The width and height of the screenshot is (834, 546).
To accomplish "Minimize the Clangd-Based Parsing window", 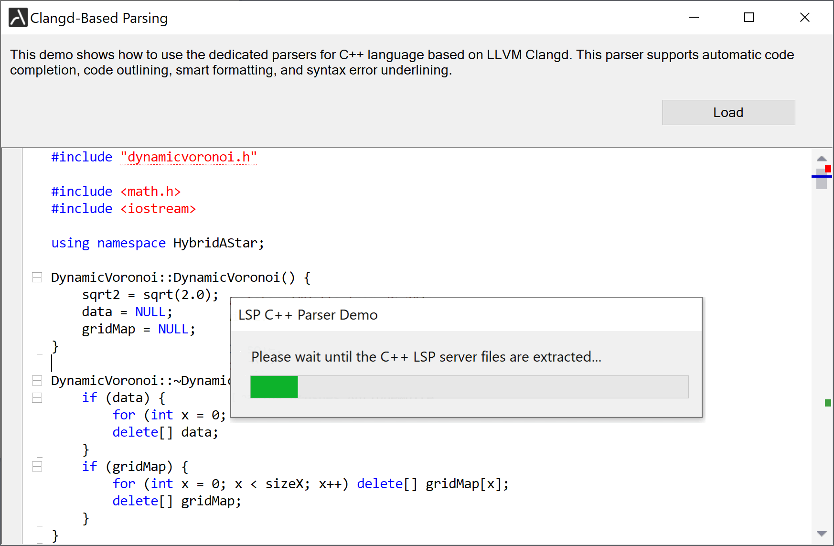I will pyautogui.click(x=694, y=18).
